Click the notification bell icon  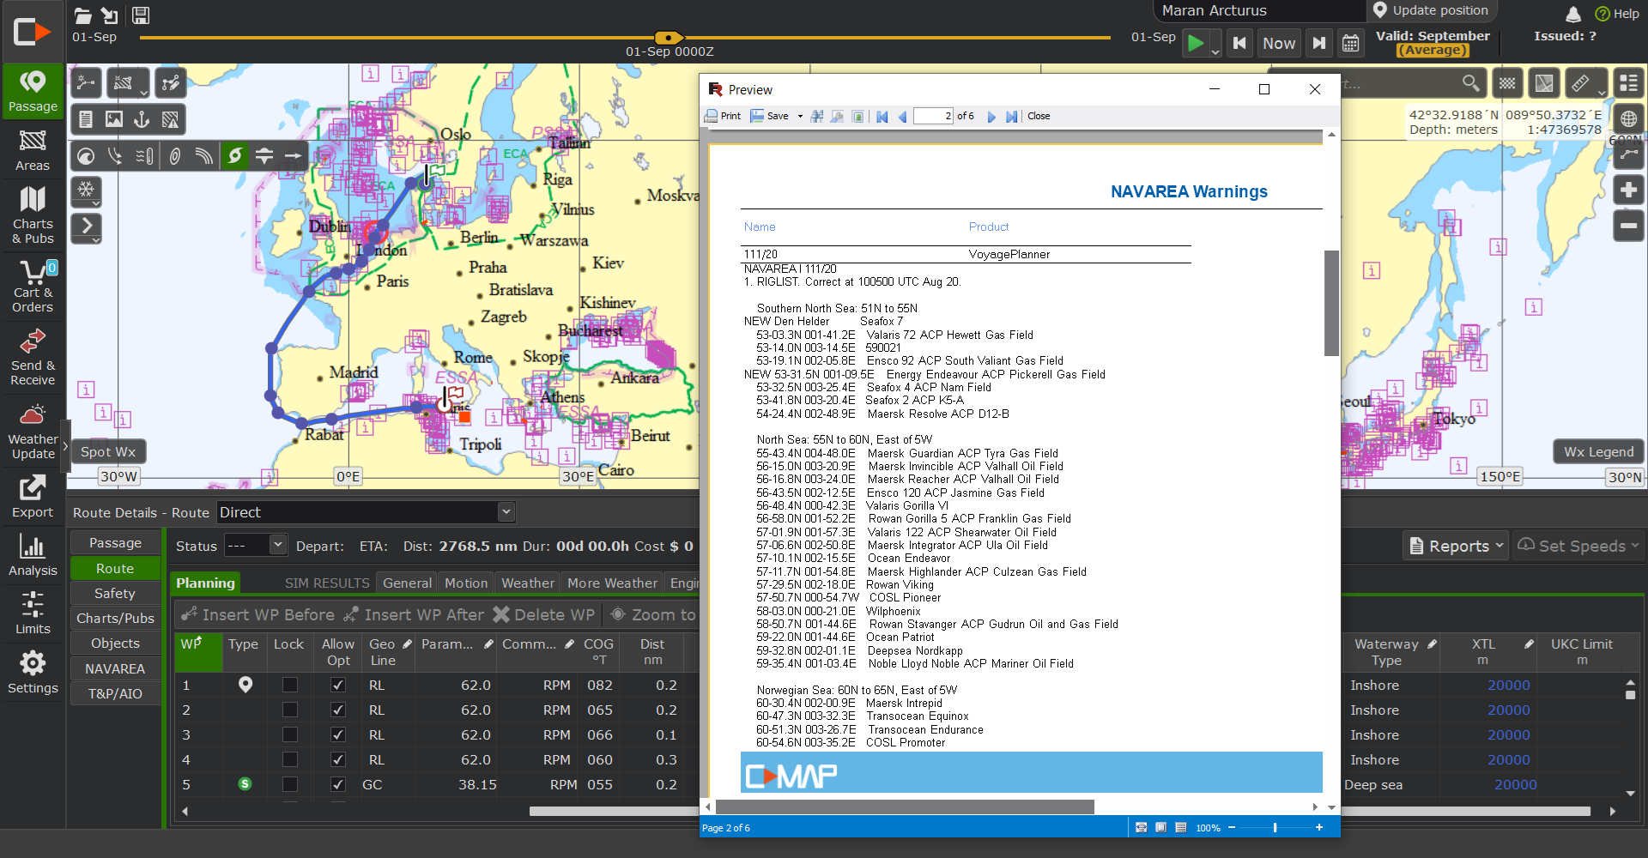[1572, 14]
